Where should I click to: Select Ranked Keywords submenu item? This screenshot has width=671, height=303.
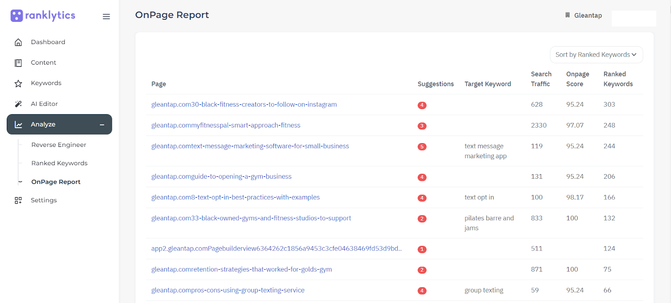click(60, 163)
